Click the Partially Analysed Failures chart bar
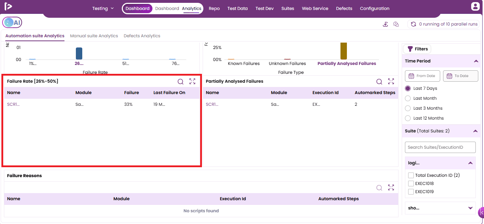The image size is (484, 224). coord(344,51)
